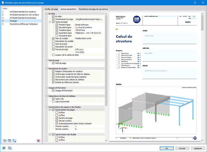Check the Nom du projet option
The height and width of the screenshot is (152, 207).
coord(53,44)
